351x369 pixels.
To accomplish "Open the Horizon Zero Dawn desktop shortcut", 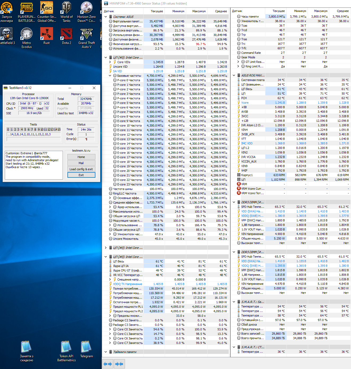I will click(86, 12).
